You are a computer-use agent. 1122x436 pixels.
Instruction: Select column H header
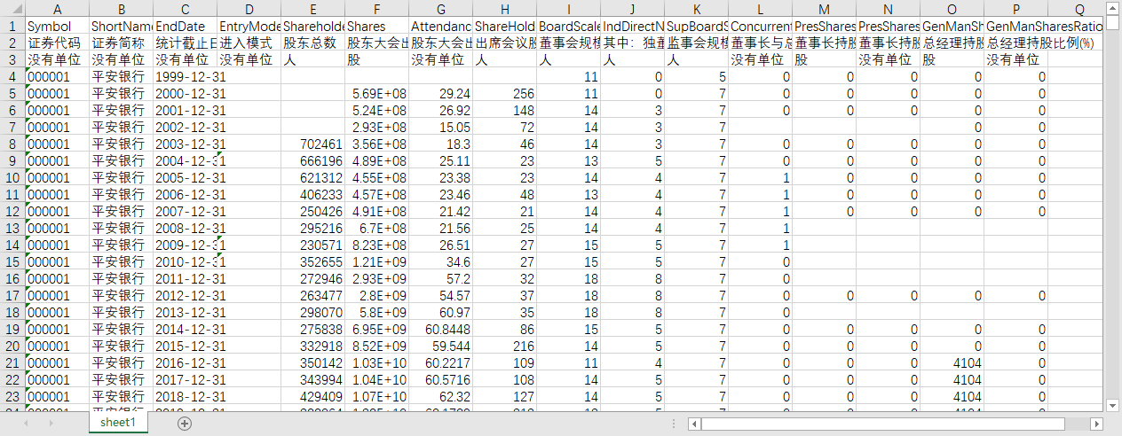(x=504, y=9)
